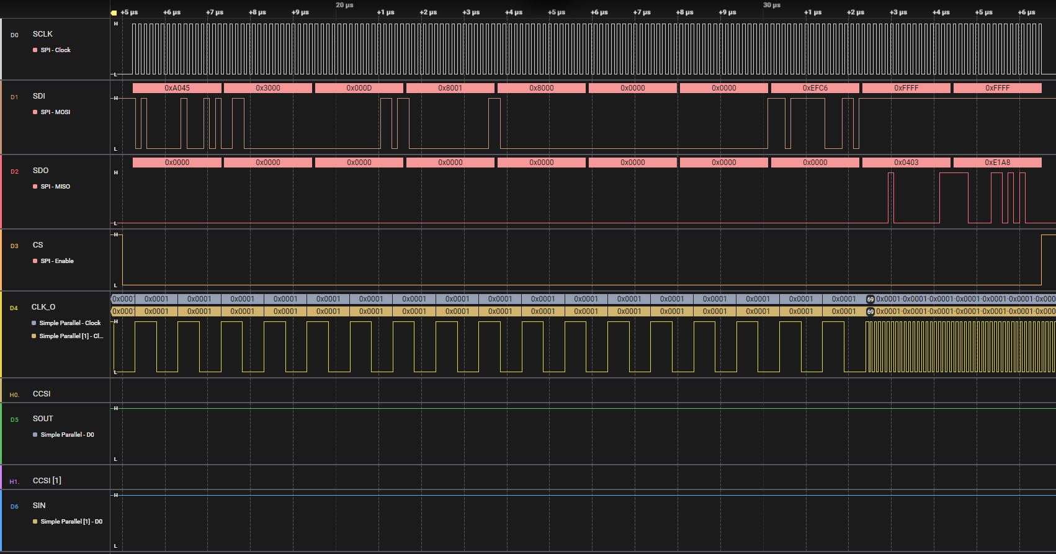
Task: Click the pink SPI - MOSI analyzer square
Action: tap(35, 112)
